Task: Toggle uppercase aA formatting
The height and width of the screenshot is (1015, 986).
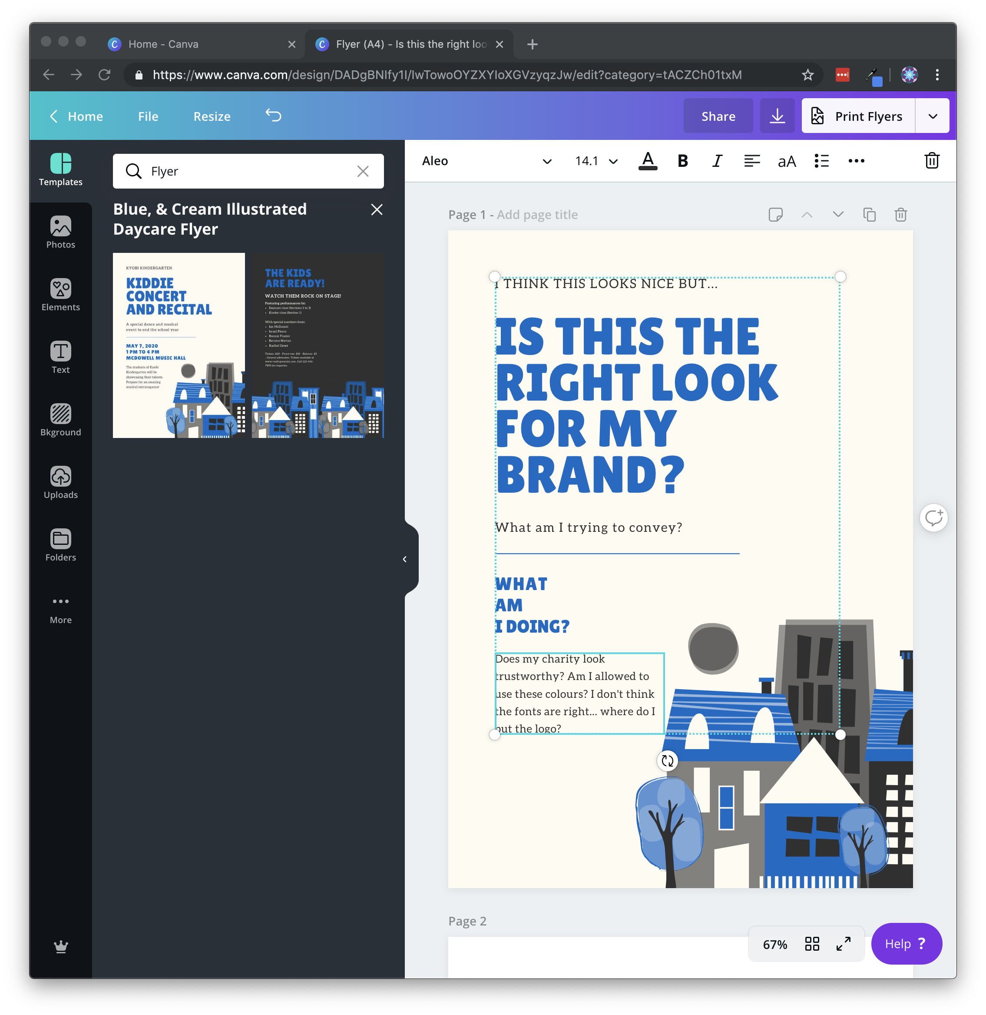Action: 787,162
